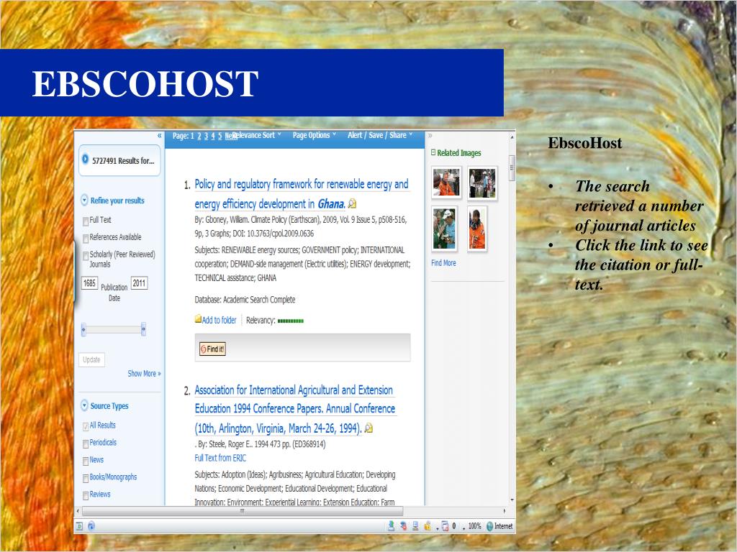
Task: Collapse the Refine your results section
Action: pos(85,200)
